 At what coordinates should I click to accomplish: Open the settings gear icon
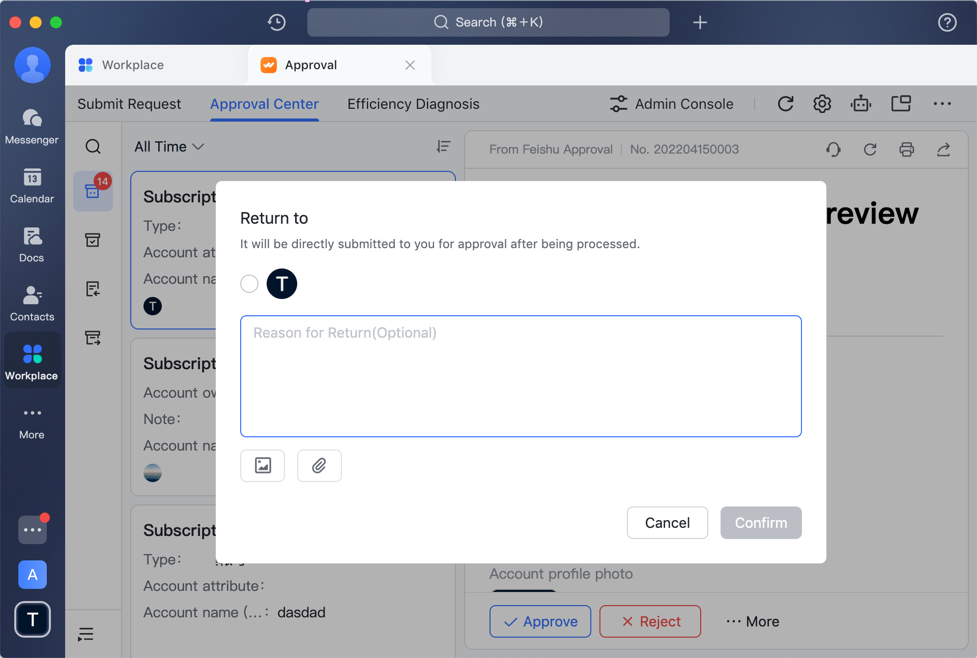pyautogui.click(x=822, y=104)
